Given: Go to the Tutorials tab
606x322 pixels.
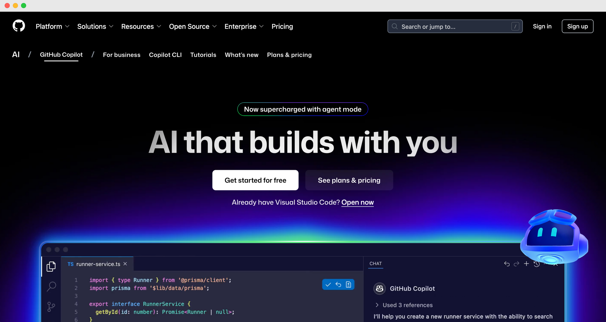Looking at the screenshot, I should point(203,55).
